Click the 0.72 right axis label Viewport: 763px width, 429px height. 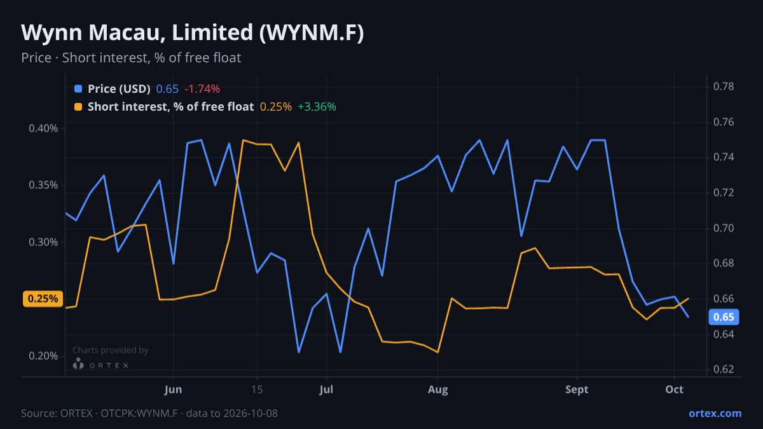(x=724, y=193)
